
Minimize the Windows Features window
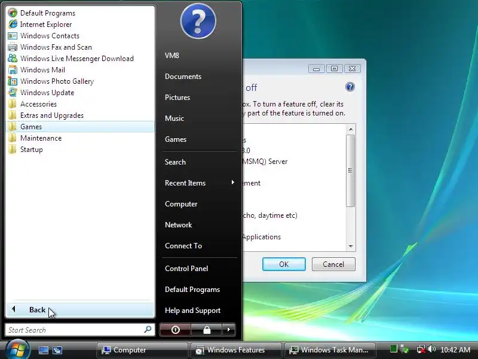pyautogui.click(x=316, y=69)
